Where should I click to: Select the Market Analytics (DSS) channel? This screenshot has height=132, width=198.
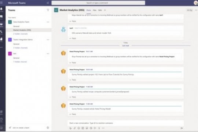(29, 30)
